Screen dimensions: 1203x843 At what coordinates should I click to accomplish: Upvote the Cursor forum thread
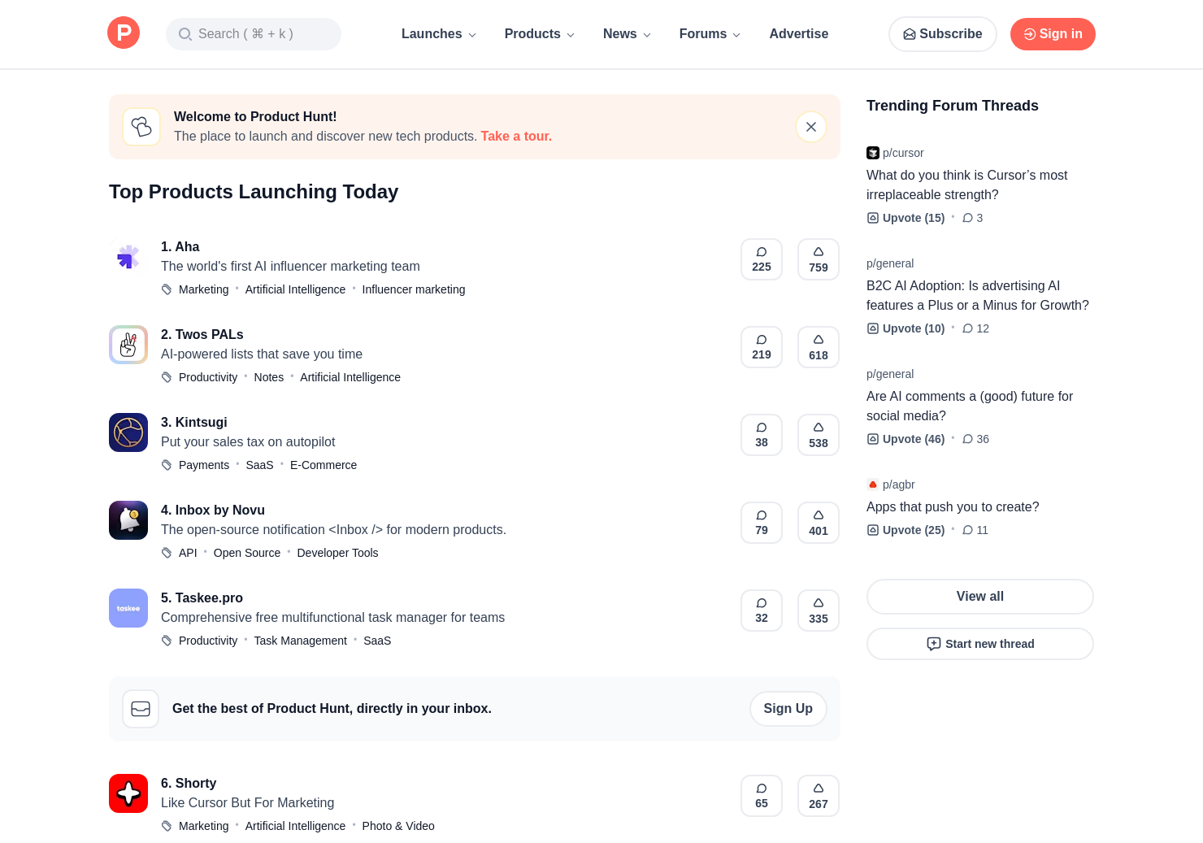(x=906, y=218)
